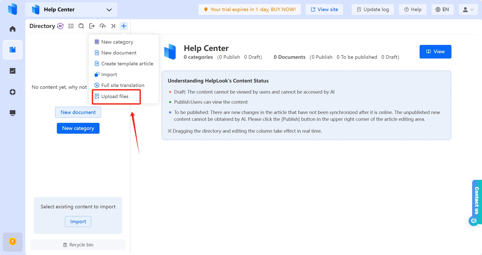Image resolution: width=482 pixels, height=255 pixels.
Task: Click the checklist batch-manage icon in Directory toolbar
Action: click(71, 26)
